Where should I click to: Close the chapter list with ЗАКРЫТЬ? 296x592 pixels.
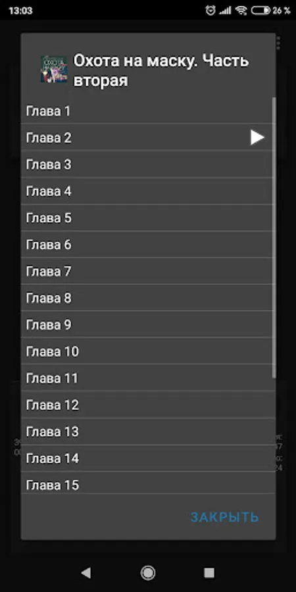click(225, 517)
